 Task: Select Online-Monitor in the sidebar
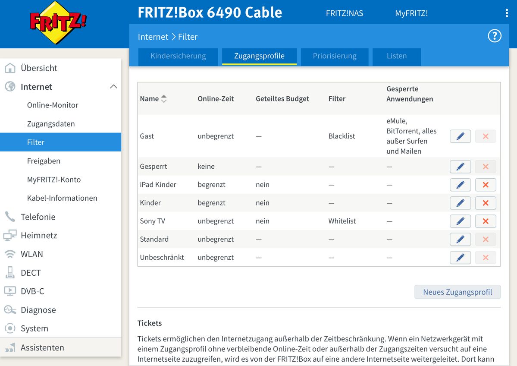coord(53,105)
